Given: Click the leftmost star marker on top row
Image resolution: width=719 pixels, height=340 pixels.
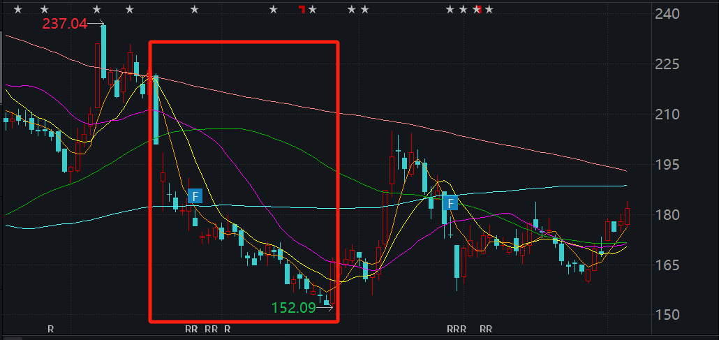Looking at the screenshot, I should point(17,9).
